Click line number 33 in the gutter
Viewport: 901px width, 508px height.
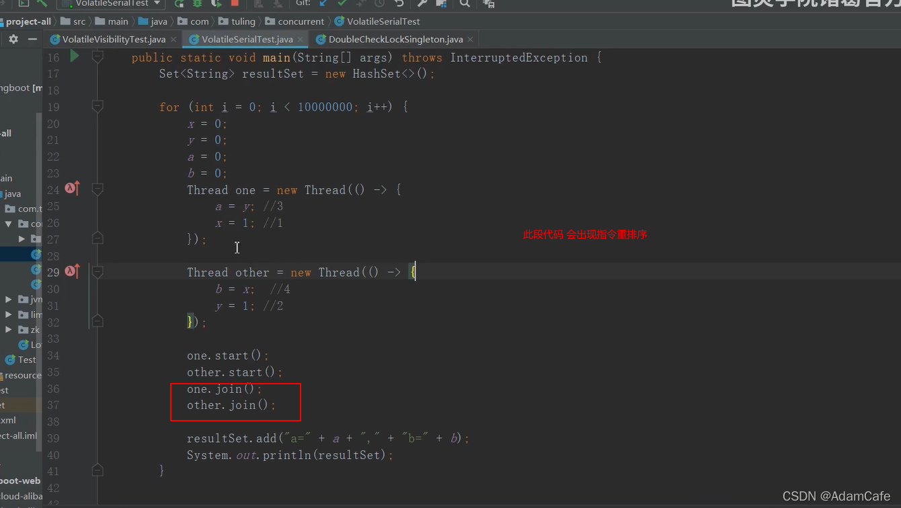pos(53,339)
